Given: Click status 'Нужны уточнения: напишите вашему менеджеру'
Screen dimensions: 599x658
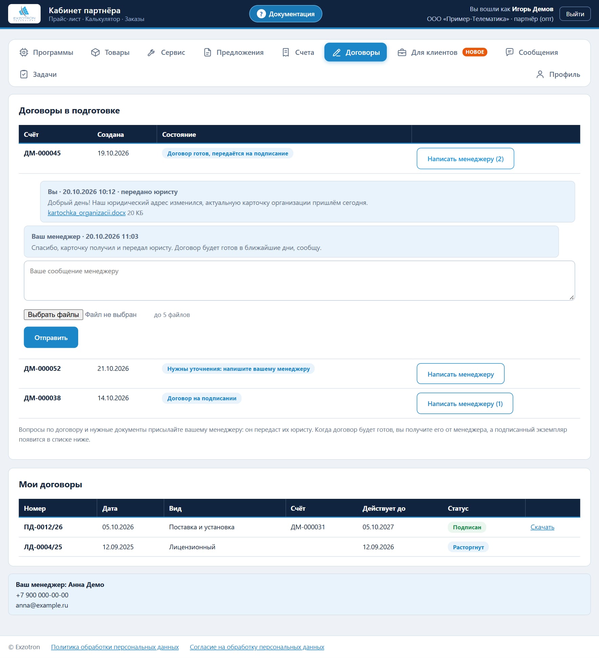Looking at the screenshot, I should 238,369.
